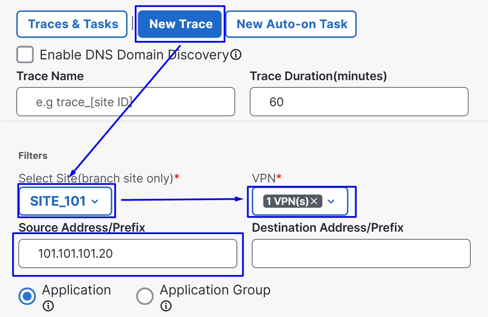The image size is (488, 317).
Task: Open the SITE_101 site dropdown
Action: pos(65,200)
